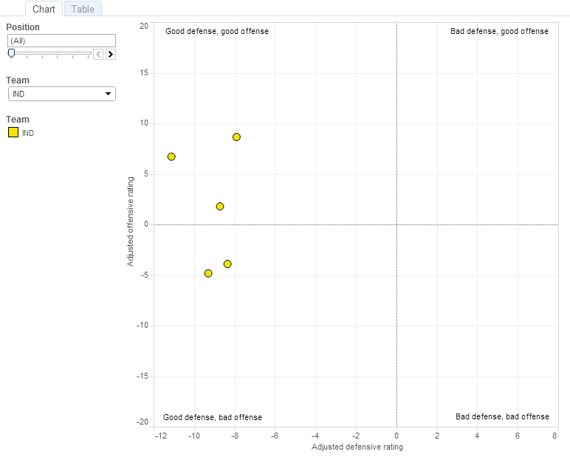Step Position filter to previous value

point(98,54)
